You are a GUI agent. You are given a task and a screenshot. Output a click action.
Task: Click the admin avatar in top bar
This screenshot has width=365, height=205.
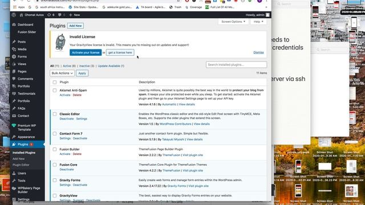click(x=267, y=15)
